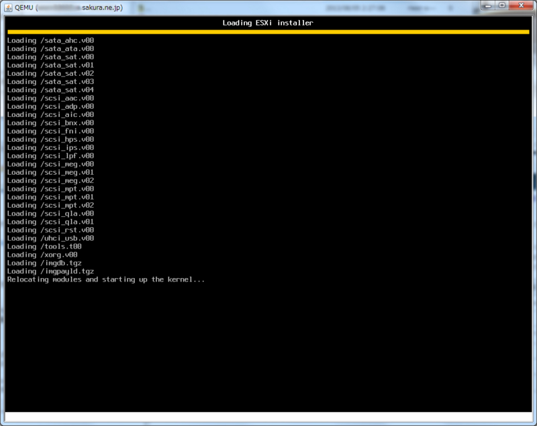Click line 'Loading /xorg.v00'
Image resolution: width=537 pixels, height=426 pixels.
tap(42, 254)
